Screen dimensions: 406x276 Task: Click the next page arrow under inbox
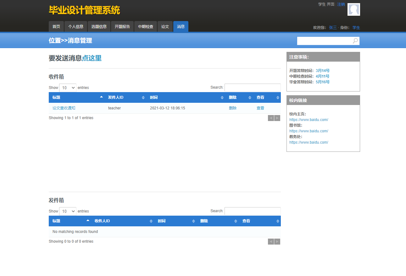(277, 118)
